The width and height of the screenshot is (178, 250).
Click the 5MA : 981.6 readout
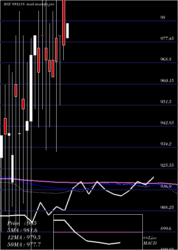pos(22,230)
